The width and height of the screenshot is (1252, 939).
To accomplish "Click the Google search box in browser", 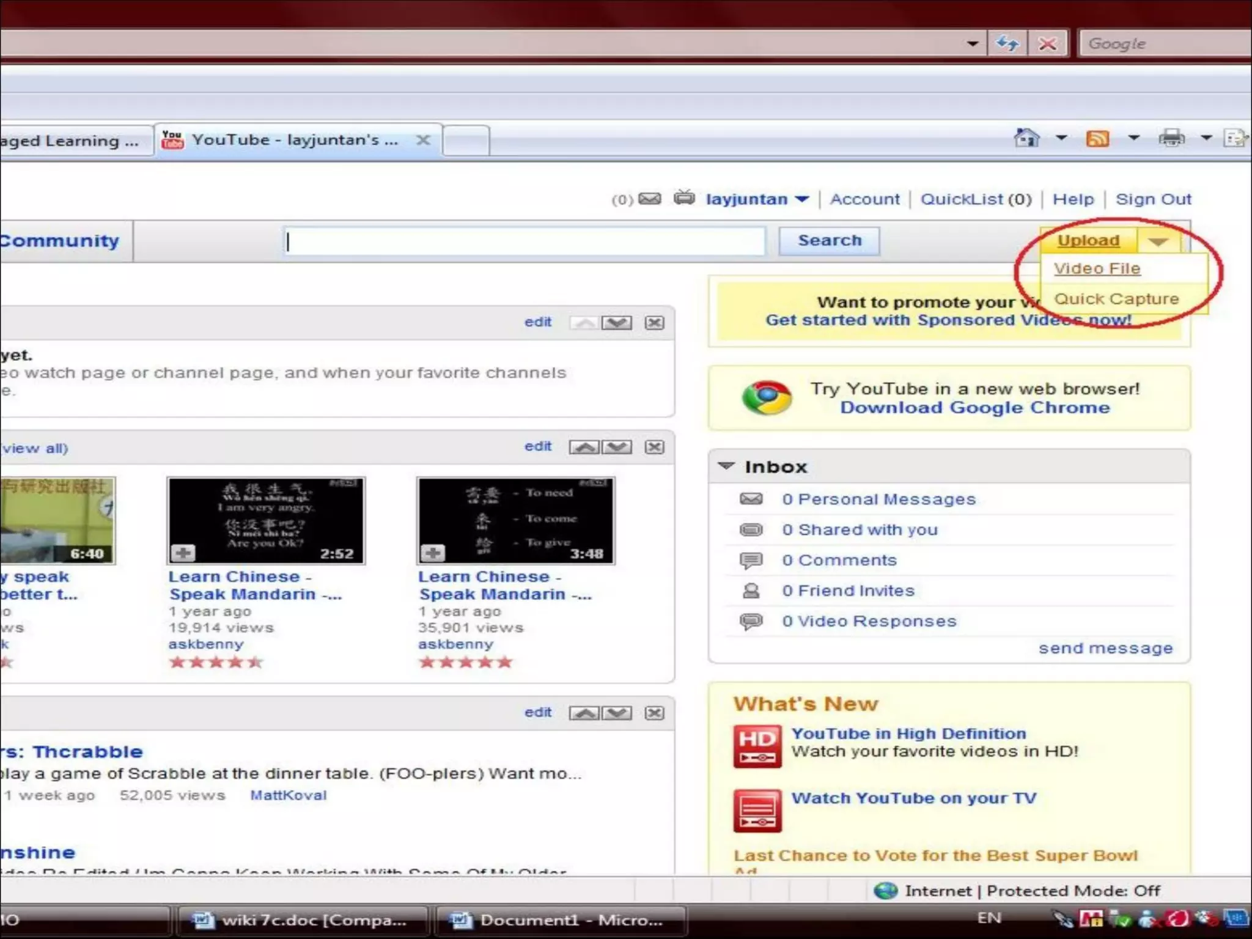I will [x=1165, y=43].
